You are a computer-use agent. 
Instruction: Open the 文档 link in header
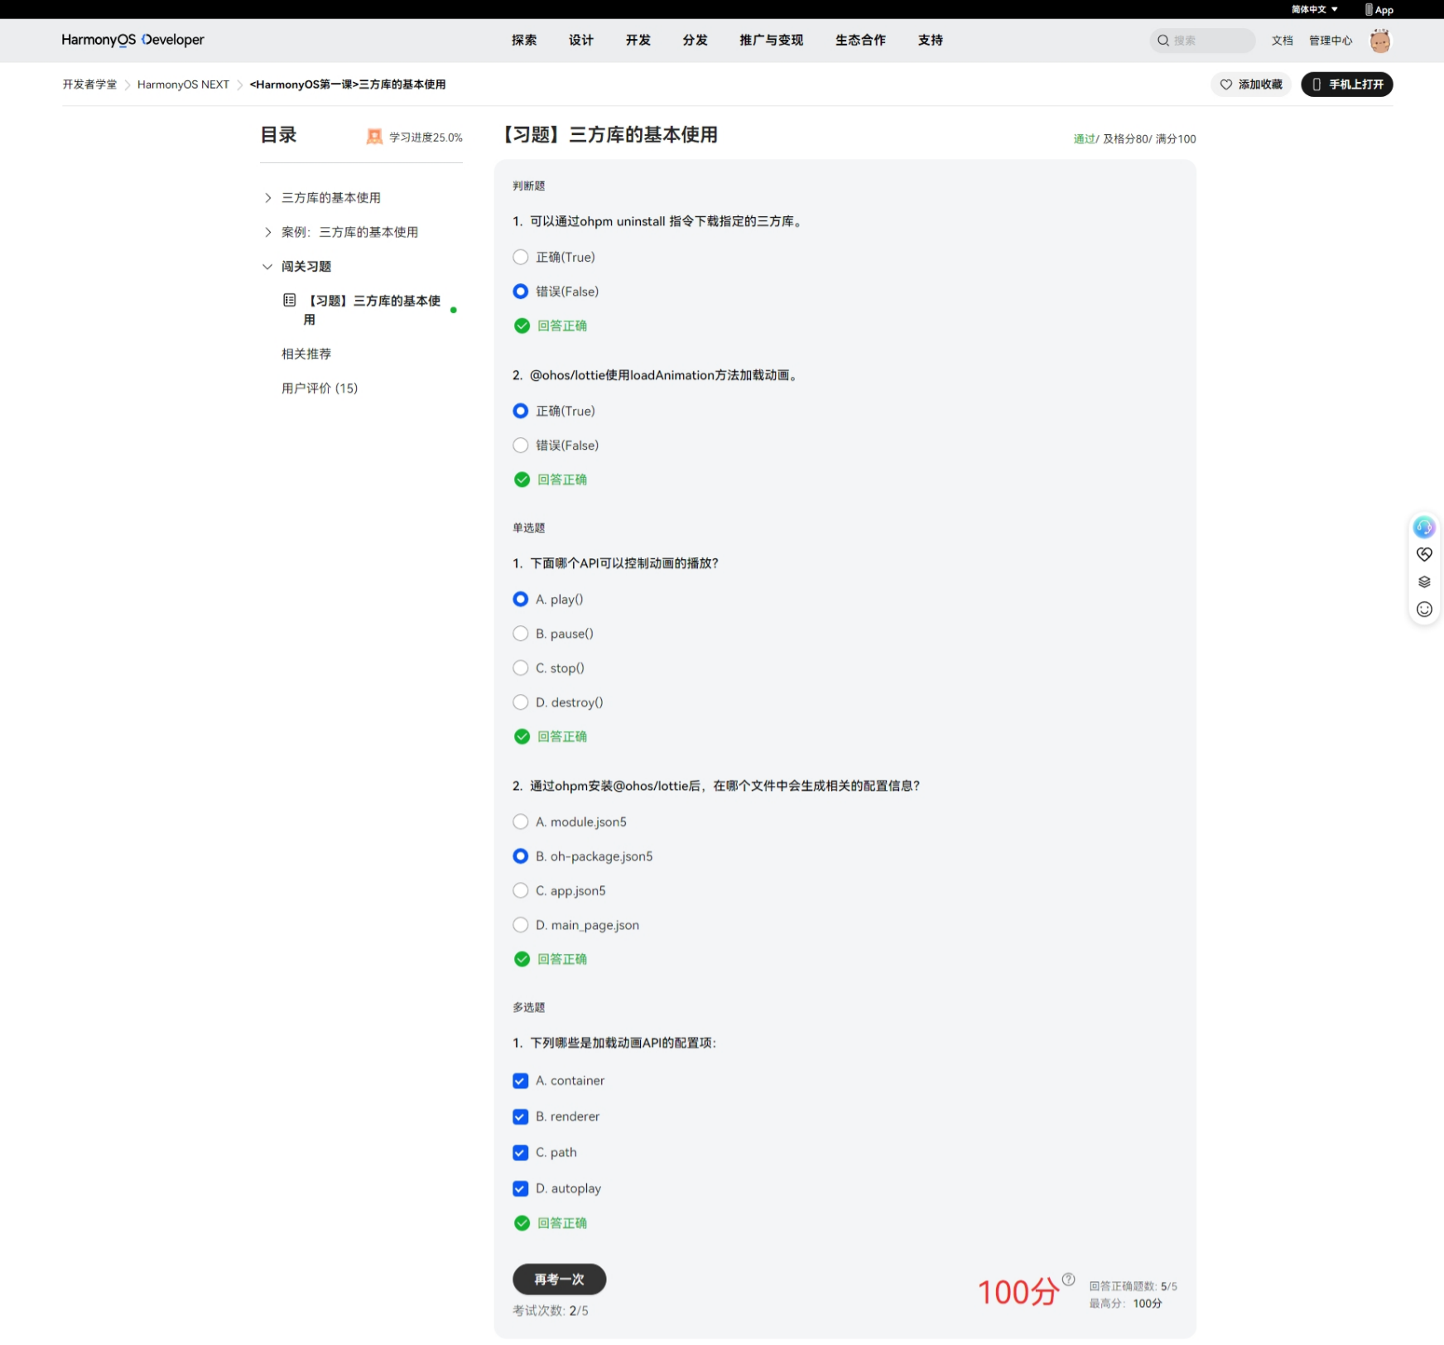coord(1283,41)
